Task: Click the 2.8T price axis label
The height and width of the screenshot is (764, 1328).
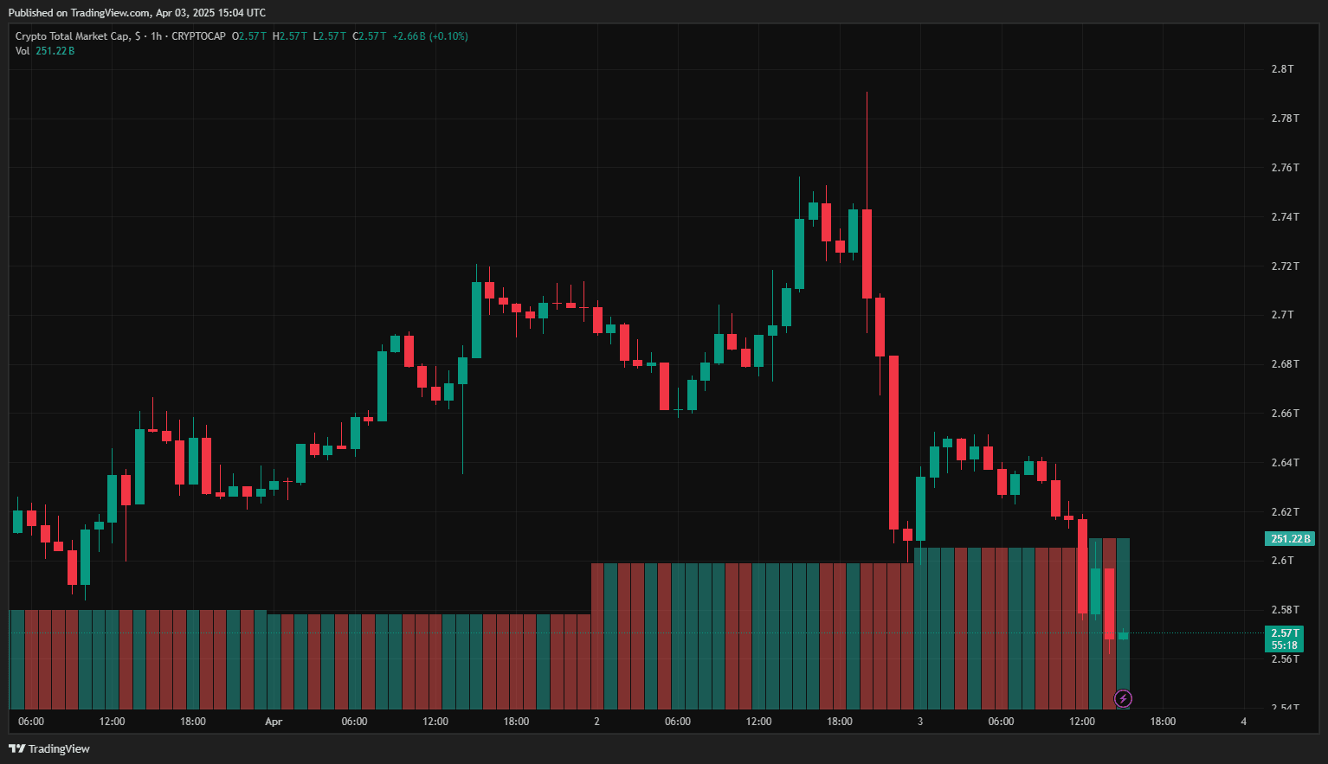Action: [1282, 69]
